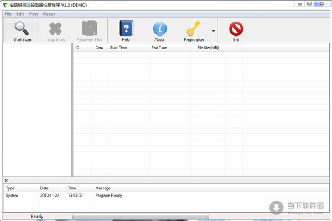Screen dimensions: 332x221
Task: Close the log panel with the X
Action: (6, 181)
